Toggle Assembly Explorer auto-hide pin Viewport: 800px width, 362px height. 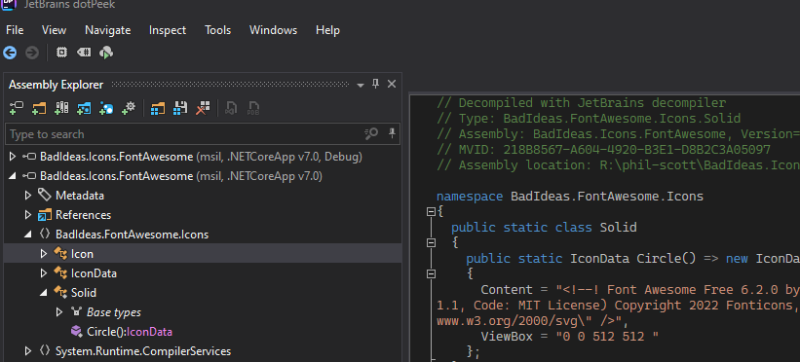375,84
